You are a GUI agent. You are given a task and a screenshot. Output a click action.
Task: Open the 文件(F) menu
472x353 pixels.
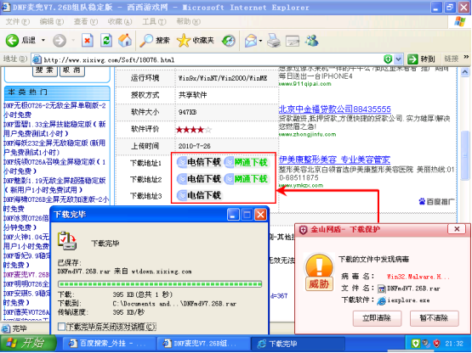pyautogui.click(x=18, y=21)
